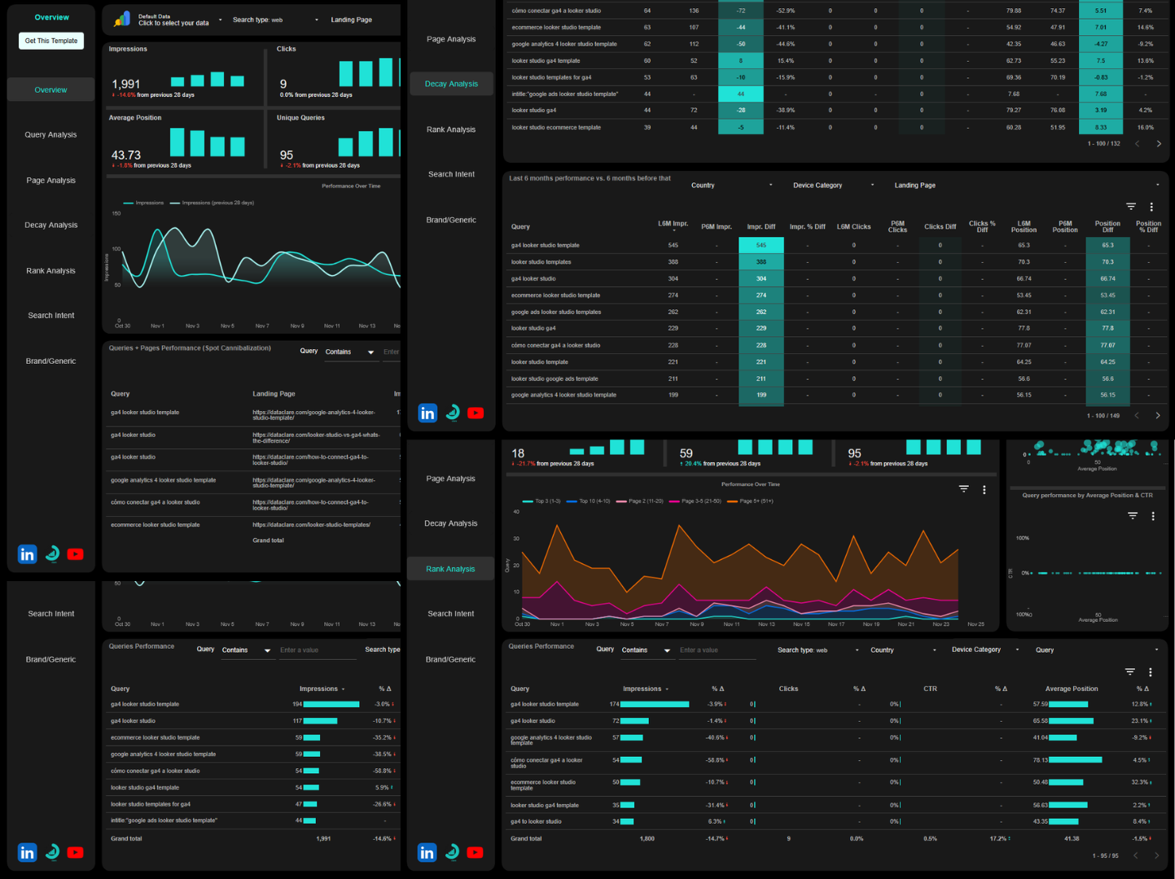Switch to the Decay Analysis section
Image resolution: width=1175 pixels, height=879 pixels.
[450, 83]
